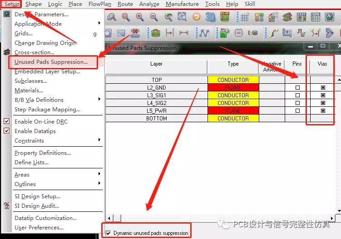Expand the Constraints submenu arrow
Image resolution: width=341 pixels, height=239 pixels.
(99, 140)
